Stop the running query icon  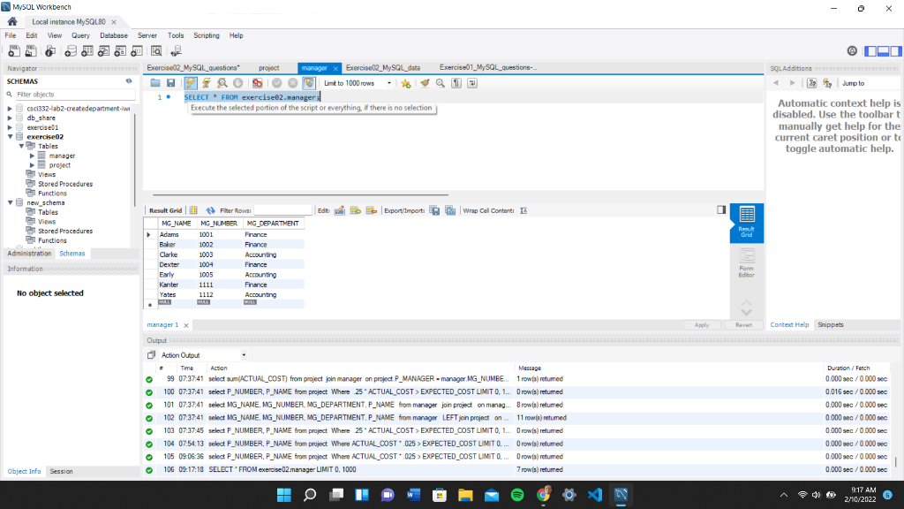[238, 83]
